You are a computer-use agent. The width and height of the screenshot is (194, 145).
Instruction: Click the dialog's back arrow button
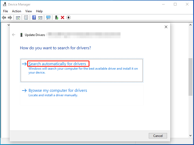[14, 35]
